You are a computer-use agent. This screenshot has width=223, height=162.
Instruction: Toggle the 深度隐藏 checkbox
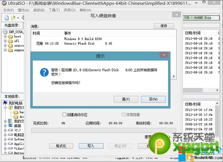pos(123,115)
